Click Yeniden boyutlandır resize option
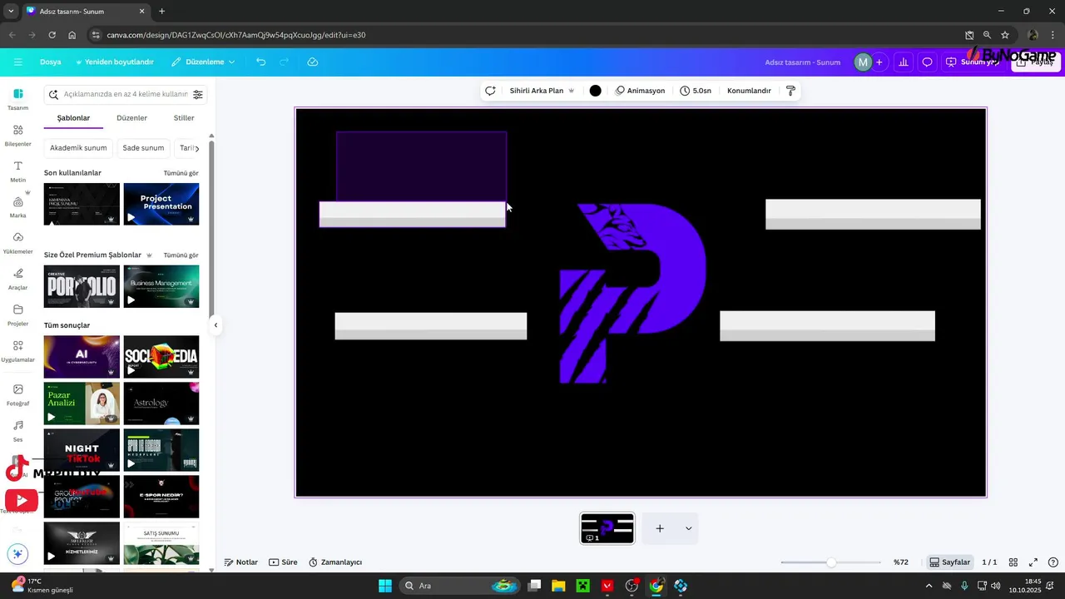This screenshot has width=1065, height=599. 115,62
